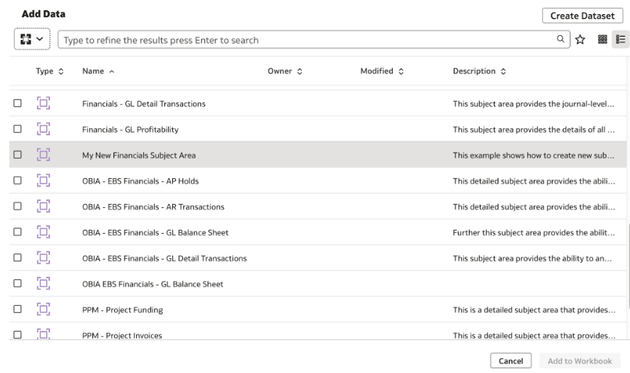The width and height of the screenshot is (630, 373).
Task: Select Financials - GL Profitability name
Action: 130,130
